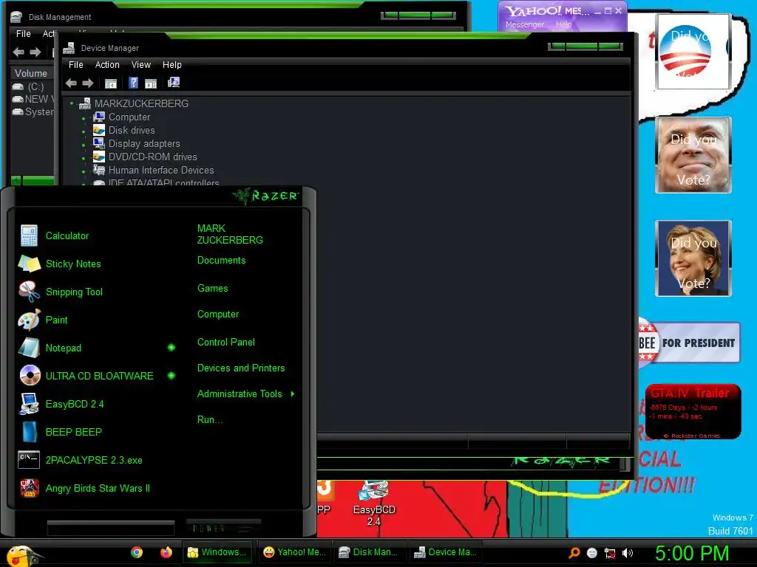Click Back arrow in Disk Management toolbar
Image resolution: width=757 pixels, height=567 pixels.
point(18,52)
